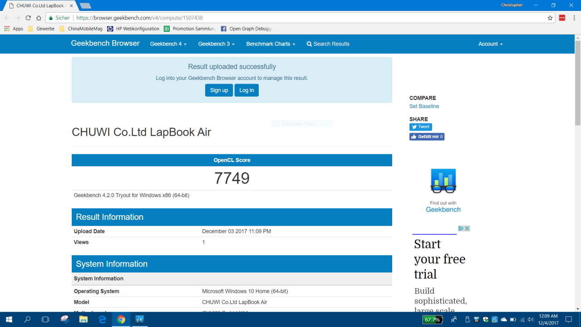Bookmark this page with the star

pos(550,18)
